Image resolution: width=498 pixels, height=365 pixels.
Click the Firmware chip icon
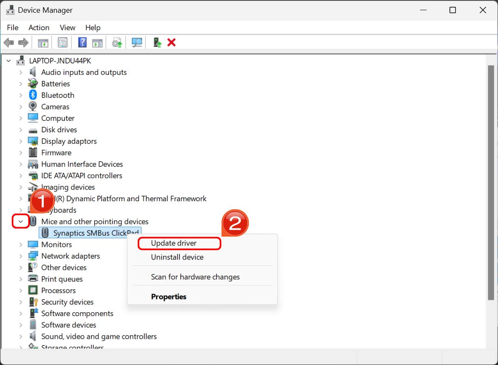[33, 152]
